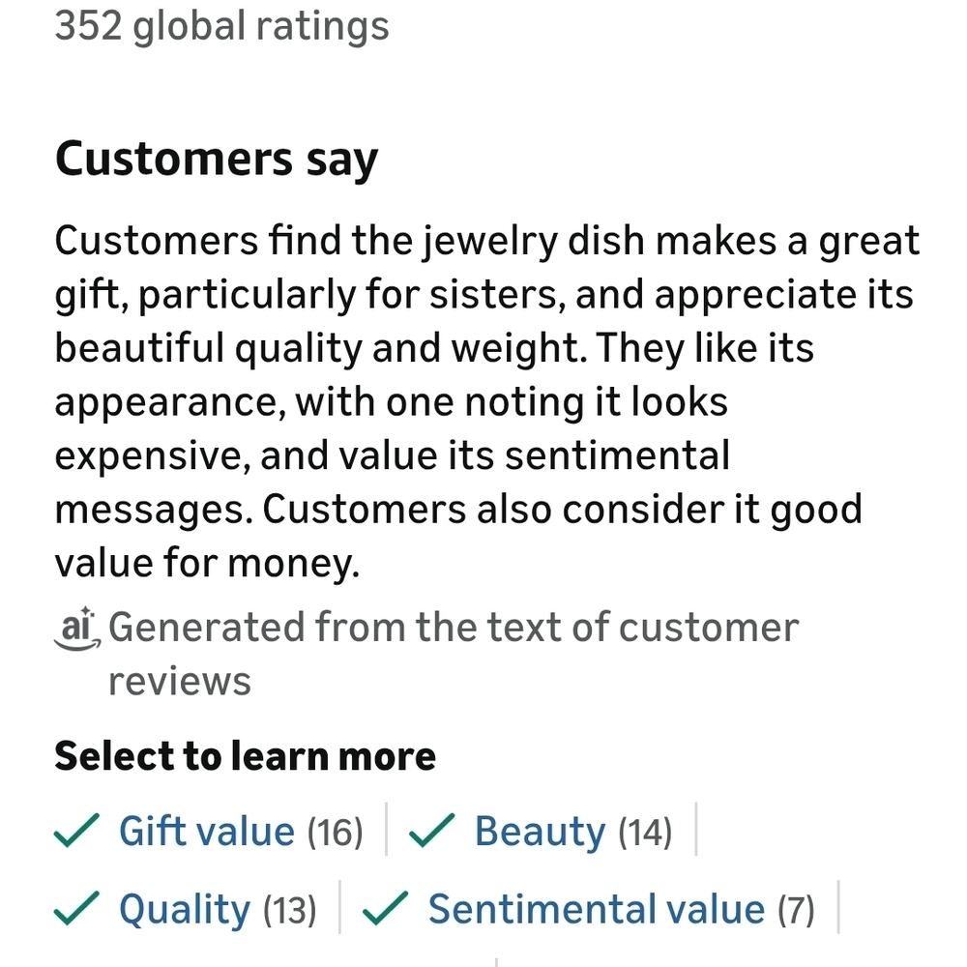
Task: Click the green checkmark beside Beauty
Action: click(433, 831)
